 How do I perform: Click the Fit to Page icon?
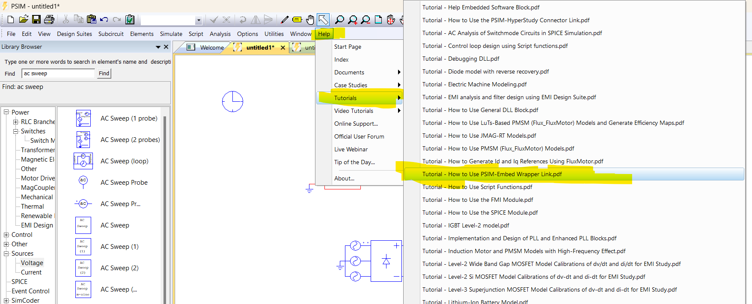coord(378,20)
